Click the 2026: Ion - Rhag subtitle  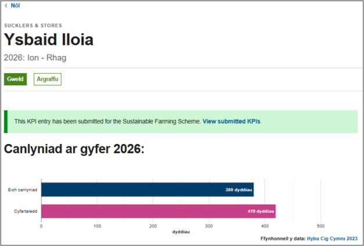click(x=36, y=58)
